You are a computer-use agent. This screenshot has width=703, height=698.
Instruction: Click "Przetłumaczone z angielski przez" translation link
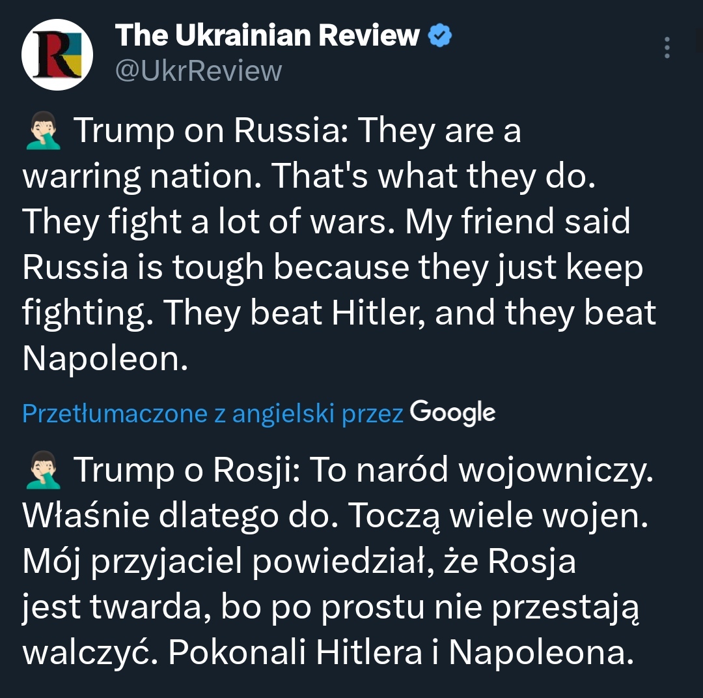[213, 414]
